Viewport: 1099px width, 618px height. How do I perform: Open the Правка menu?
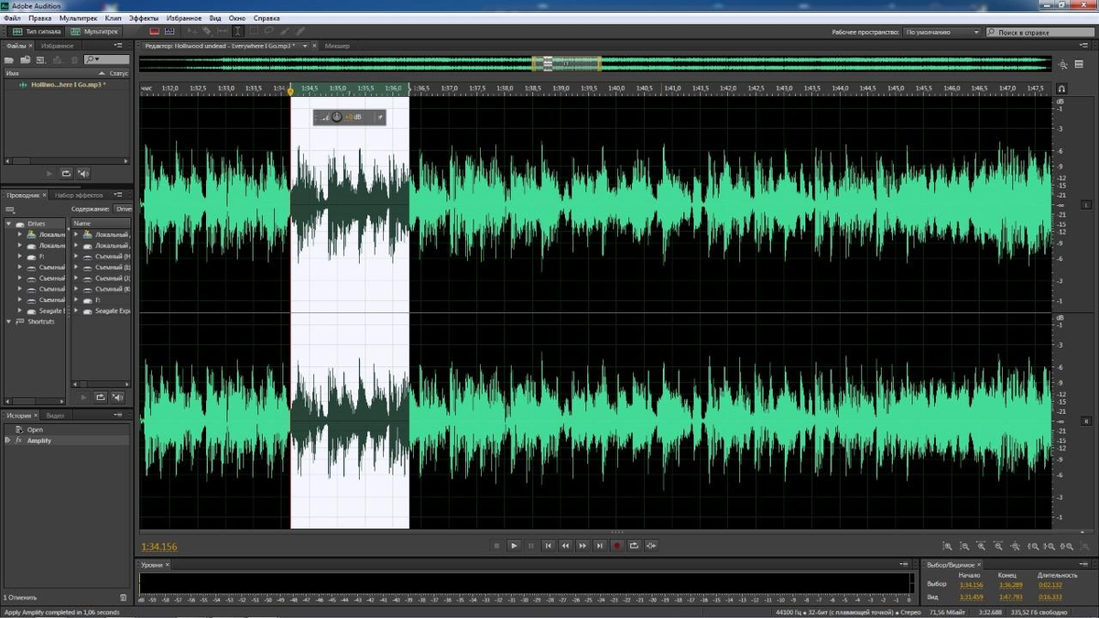pyautogui.click(x=40, y=18)
